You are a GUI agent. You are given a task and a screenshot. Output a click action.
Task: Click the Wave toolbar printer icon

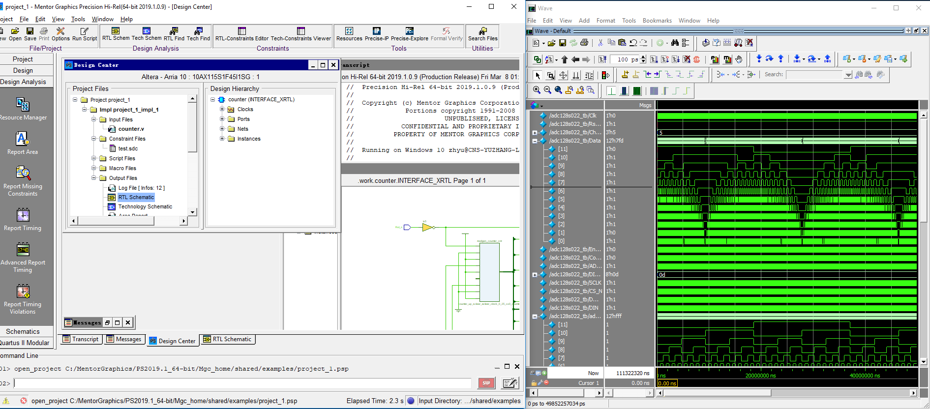[584, 43]
